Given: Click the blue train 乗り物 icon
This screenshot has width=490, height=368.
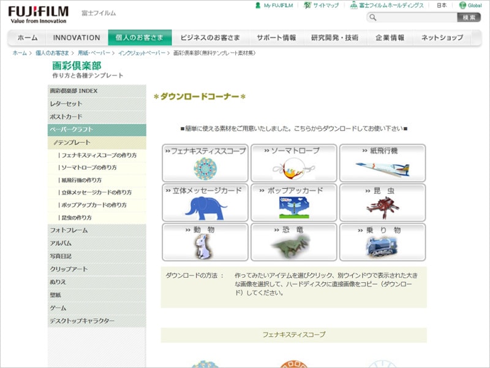Looking at the screenshot, I should point(383,242).
